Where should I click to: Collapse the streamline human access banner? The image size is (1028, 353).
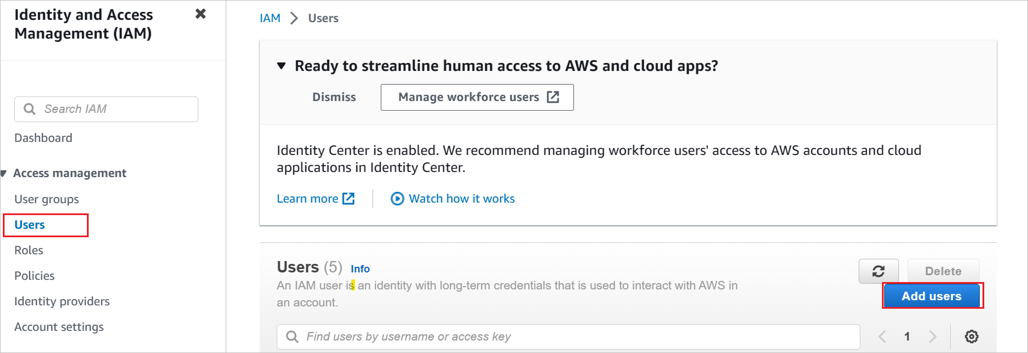(281, 66)
